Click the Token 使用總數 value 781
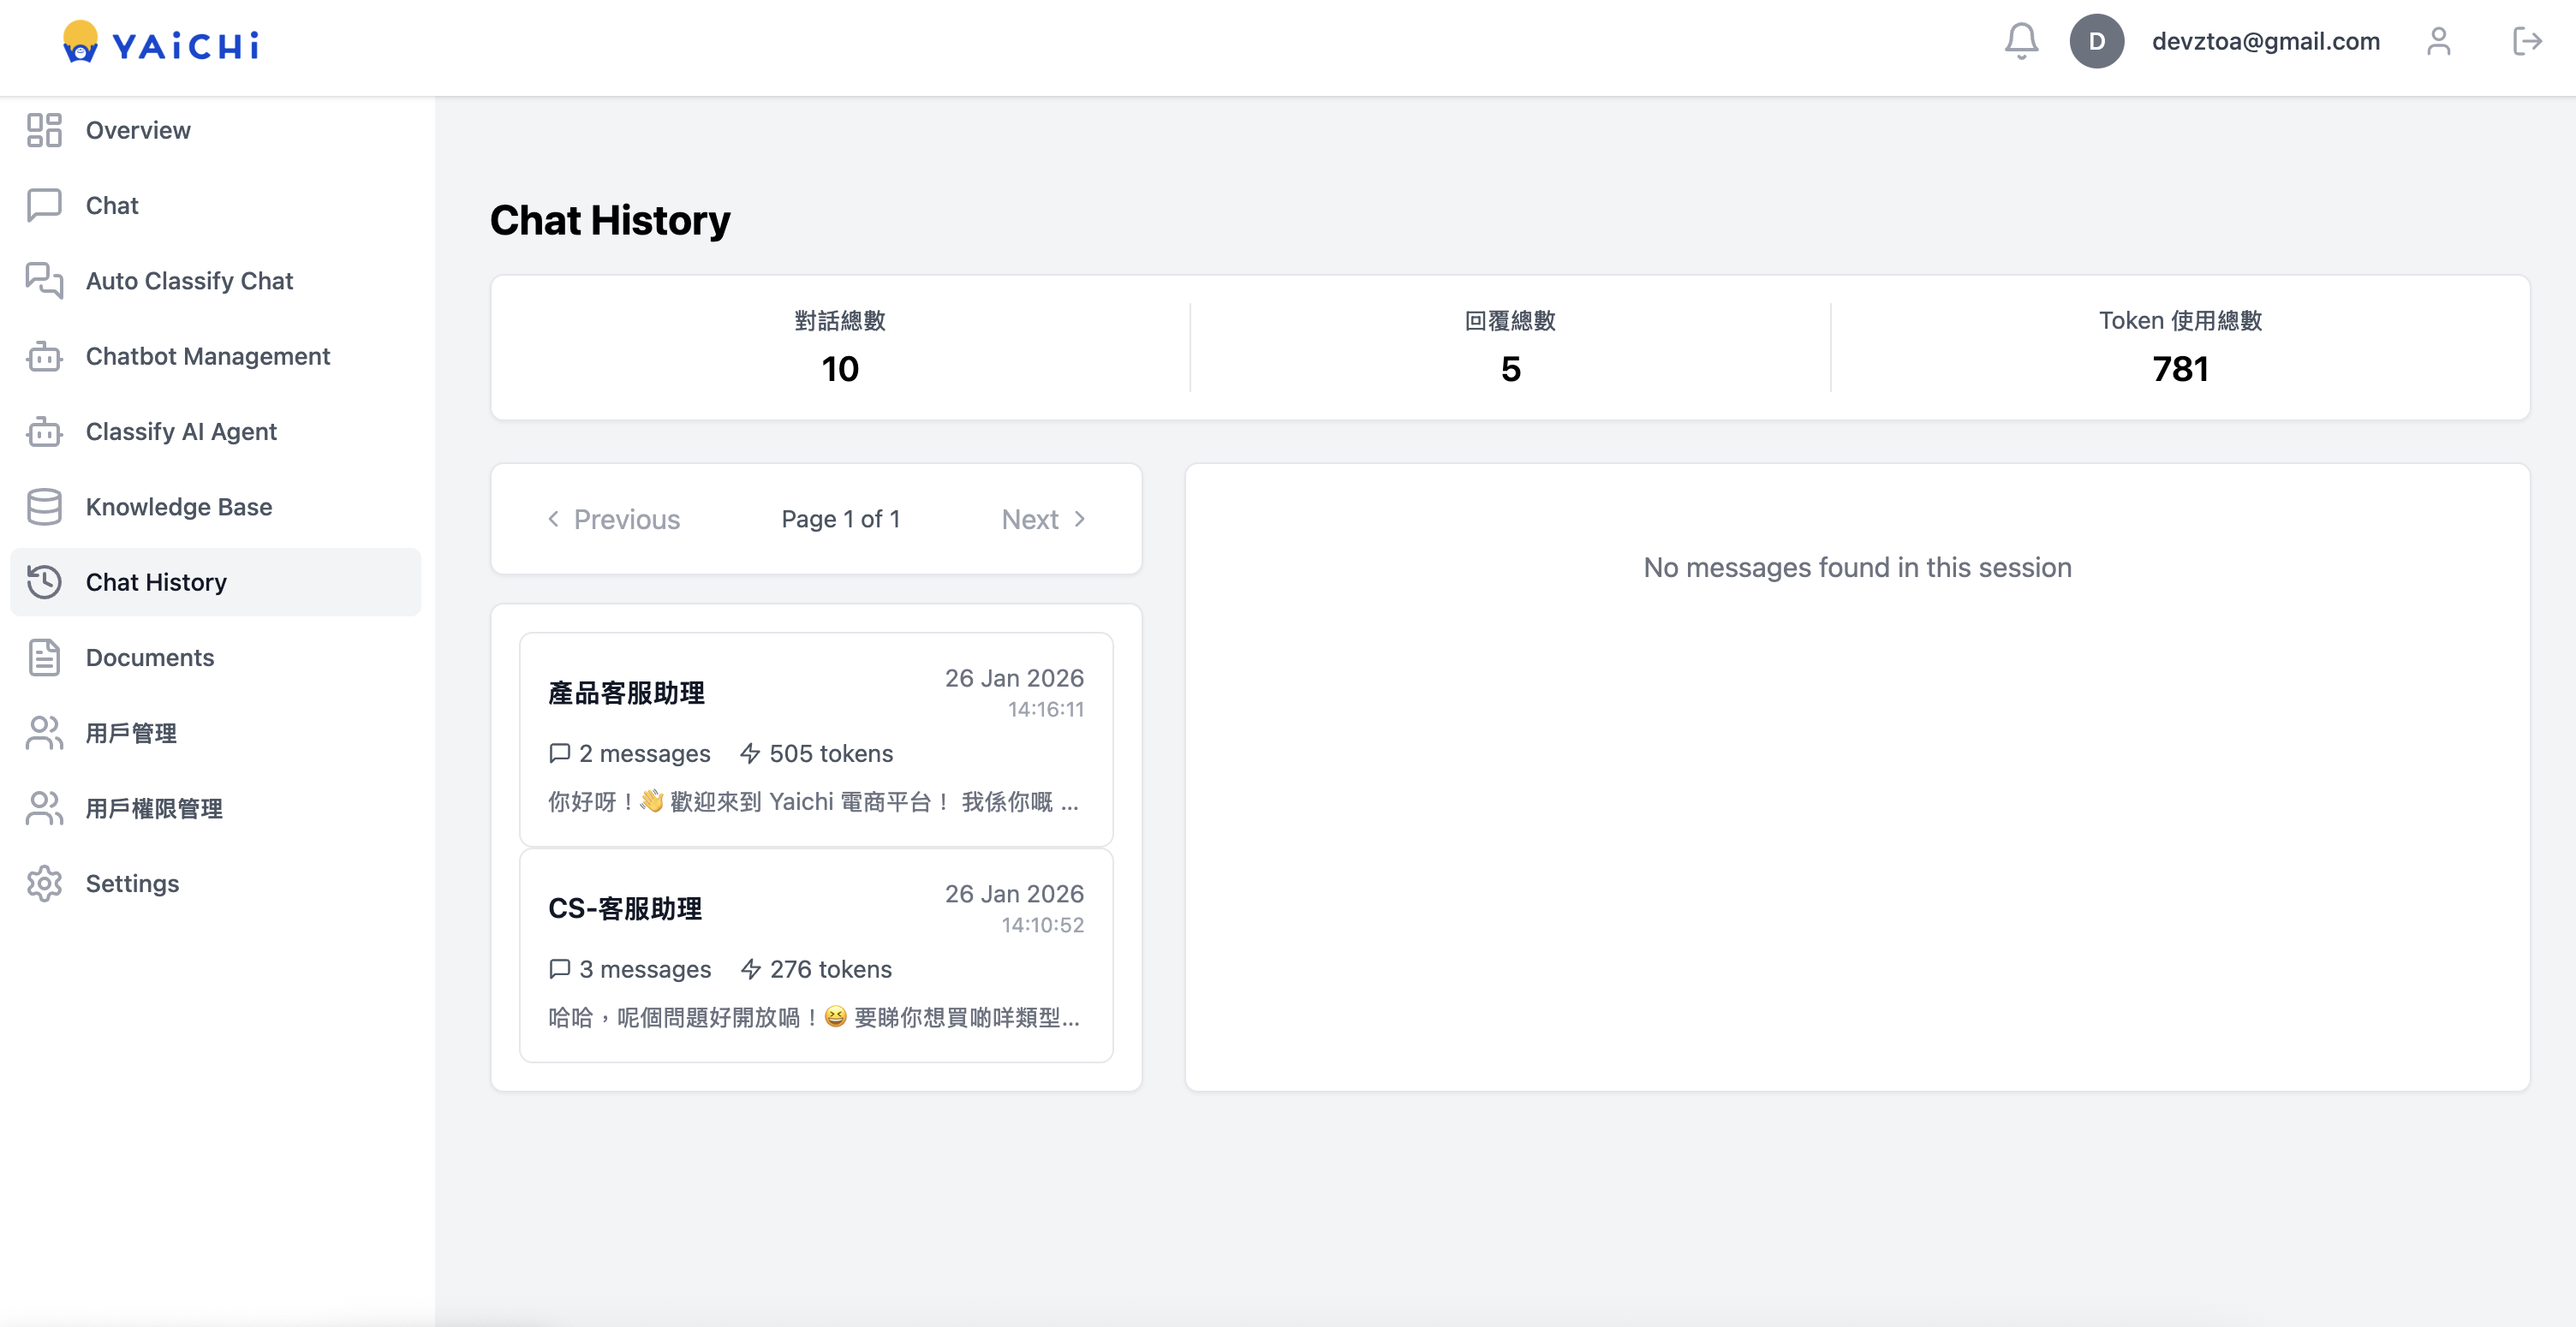Image resolution: width=2576 pixels, height=1327 pixels. pyautogui.click(x=2180, y=369)
